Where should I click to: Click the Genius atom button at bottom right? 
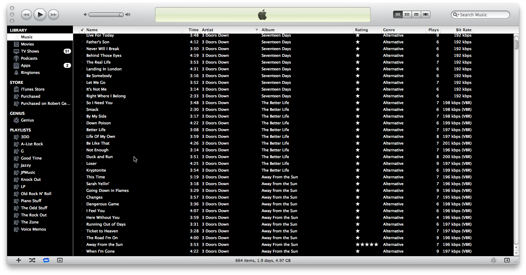tap(493, 260)
